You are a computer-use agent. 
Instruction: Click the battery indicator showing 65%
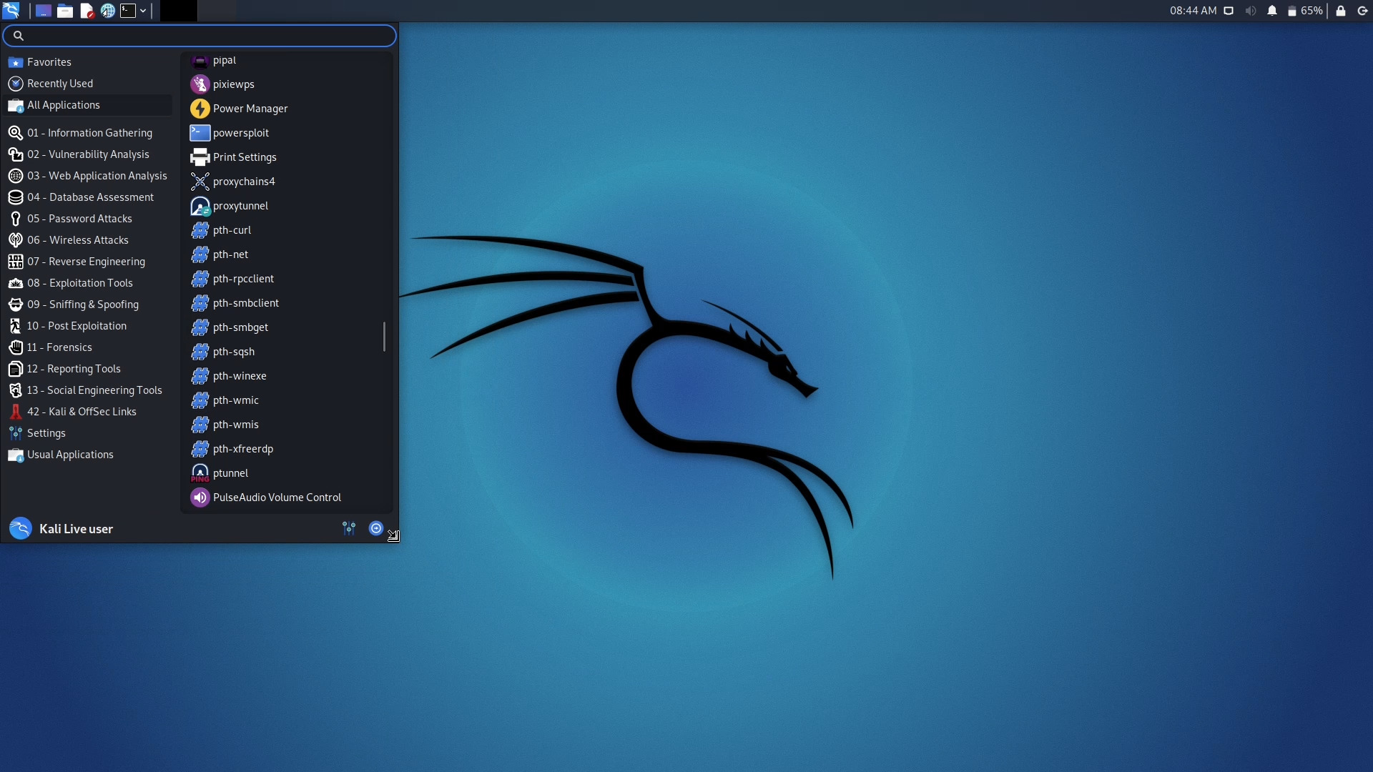pyautogui.click(x=1306, y=11)
